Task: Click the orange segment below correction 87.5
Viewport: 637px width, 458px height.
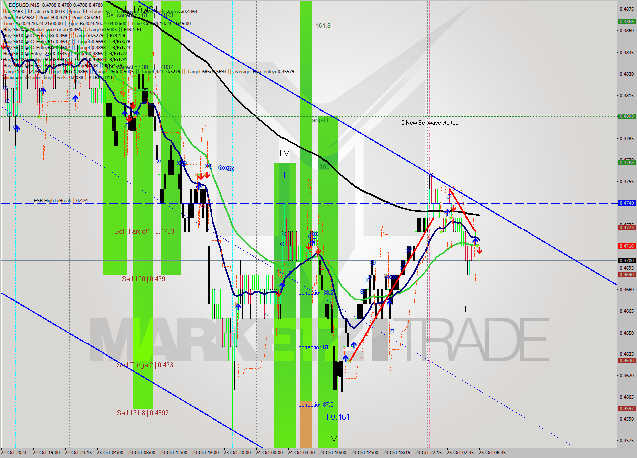Action: coord(306,425)
